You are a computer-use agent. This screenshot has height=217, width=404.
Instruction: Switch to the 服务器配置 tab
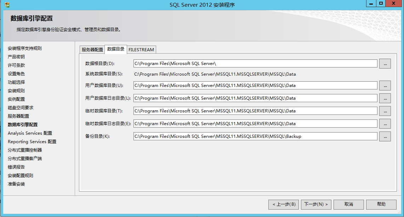92,49
